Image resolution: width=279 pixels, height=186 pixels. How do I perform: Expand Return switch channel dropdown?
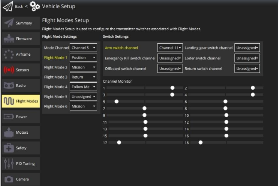click(247, 69)
